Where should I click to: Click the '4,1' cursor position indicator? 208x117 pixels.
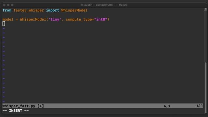(167, 106)
